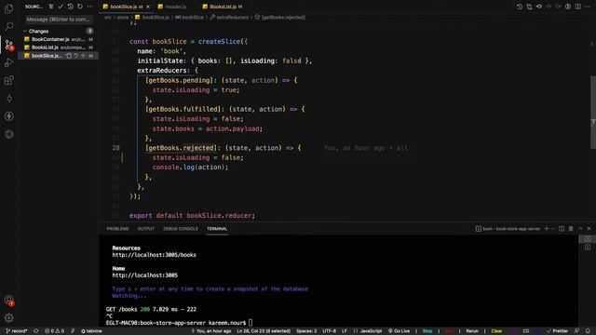This screenshot has height=335, width=596.
Task: Click Go Live in the status bar
Action: coord(400,331)
